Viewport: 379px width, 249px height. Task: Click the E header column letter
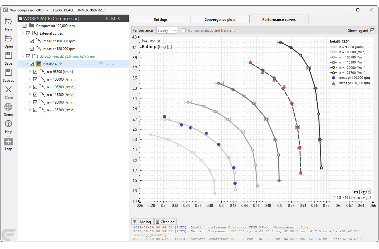(107, 19)
